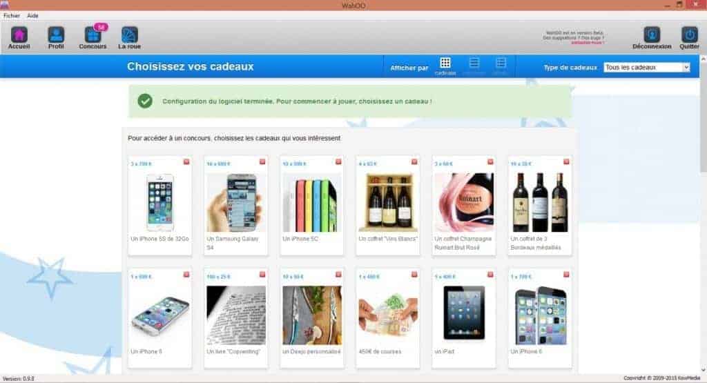Click red marker on Samsung Galaxy S4 card

click(x=262, y=161)
